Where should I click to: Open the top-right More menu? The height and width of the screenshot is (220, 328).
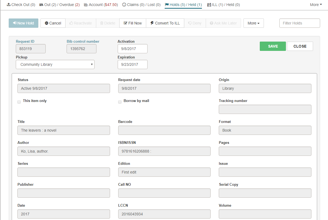pyautogui.click(x=316, y=5)
